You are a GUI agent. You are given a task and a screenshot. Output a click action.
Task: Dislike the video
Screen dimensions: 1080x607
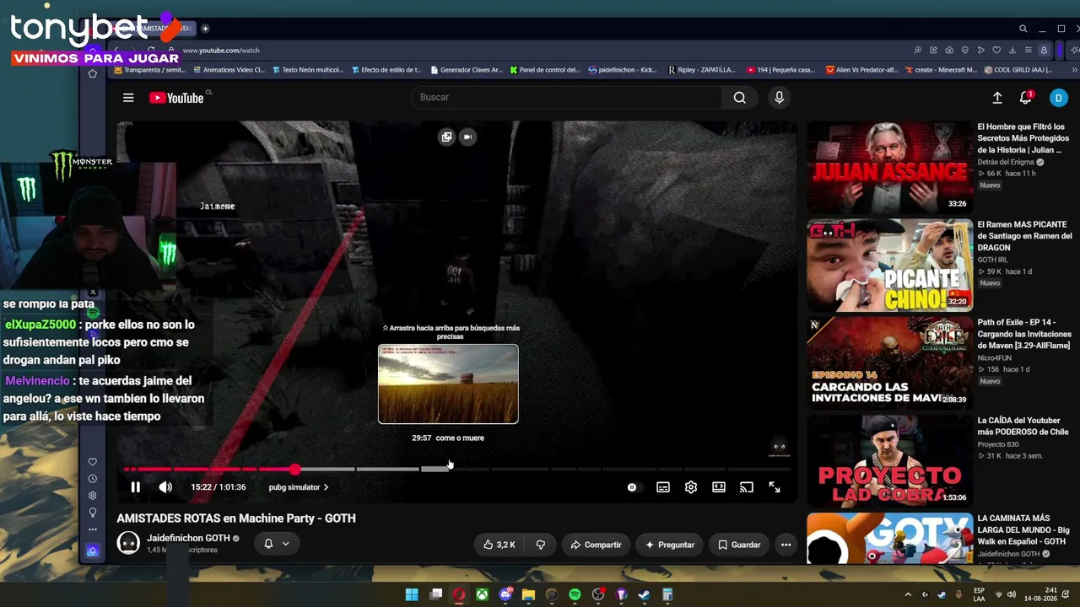tap(541, 545)
